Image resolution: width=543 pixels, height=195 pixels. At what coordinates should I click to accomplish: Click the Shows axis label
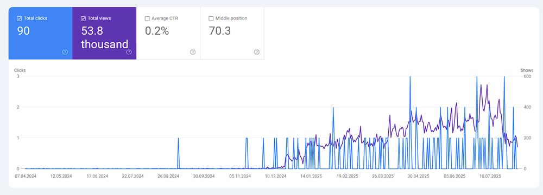pyautogui.click(x=527, y=70)
